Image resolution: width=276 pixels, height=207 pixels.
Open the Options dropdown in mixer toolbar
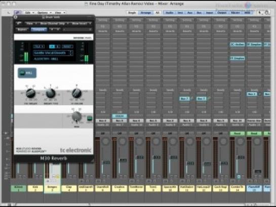coord(45,13)
